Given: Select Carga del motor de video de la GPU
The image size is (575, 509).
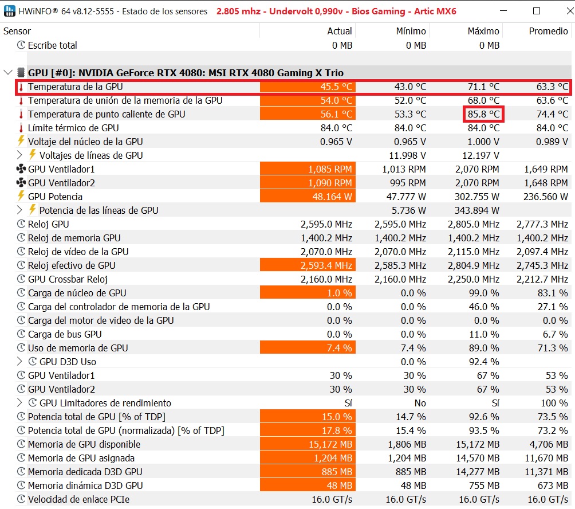Looking at the screenshot, I should pos(101,320).
